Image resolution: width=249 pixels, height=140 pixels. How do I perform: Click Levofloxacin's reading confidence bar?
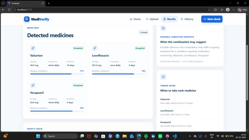[119, 74]
